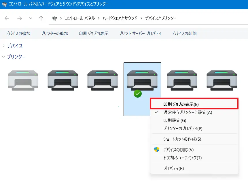Choose ショートカットの作成(S) menu entry
This screenshot has width=248, height=182.
coord(182,139)
